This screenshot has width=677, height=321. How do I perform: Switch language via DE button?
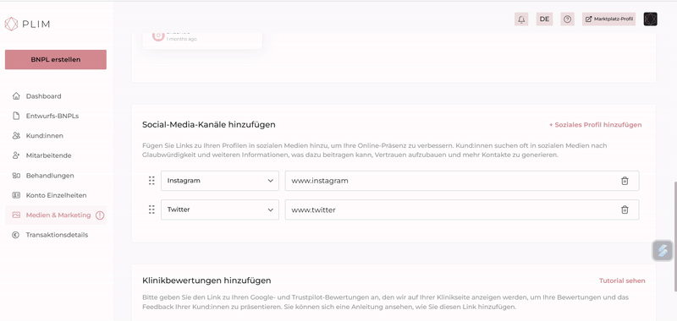click(544, 19)
